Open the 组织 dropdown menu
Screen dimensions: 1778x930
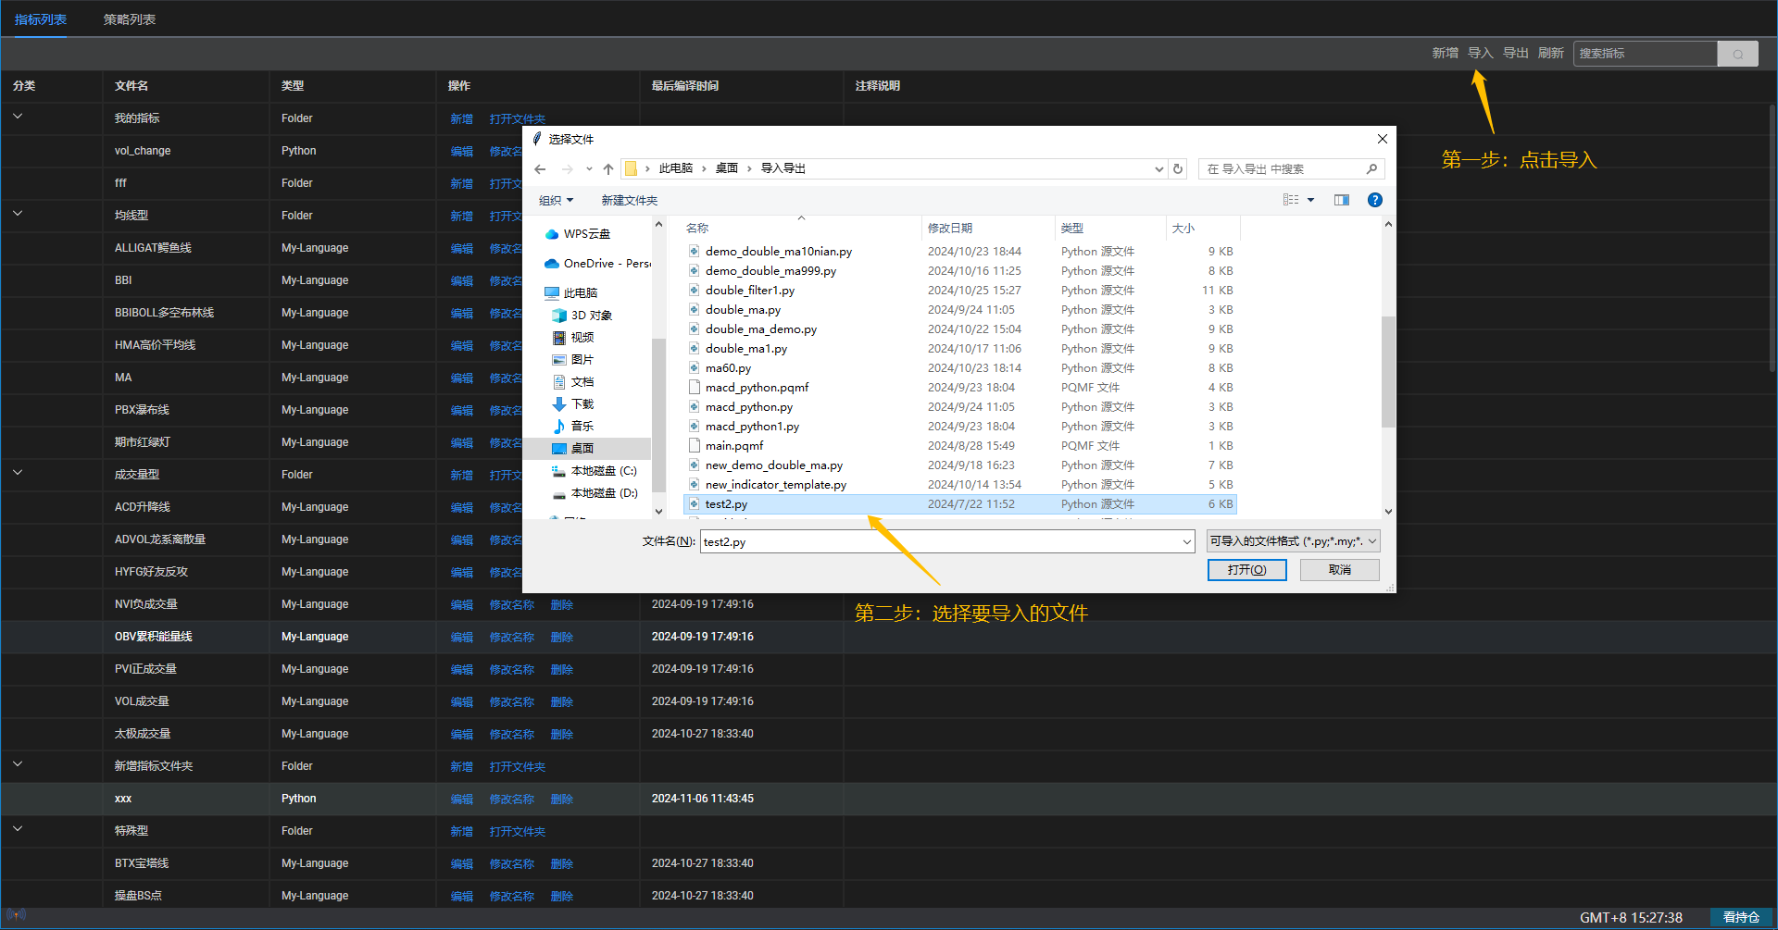click(556, 201)
